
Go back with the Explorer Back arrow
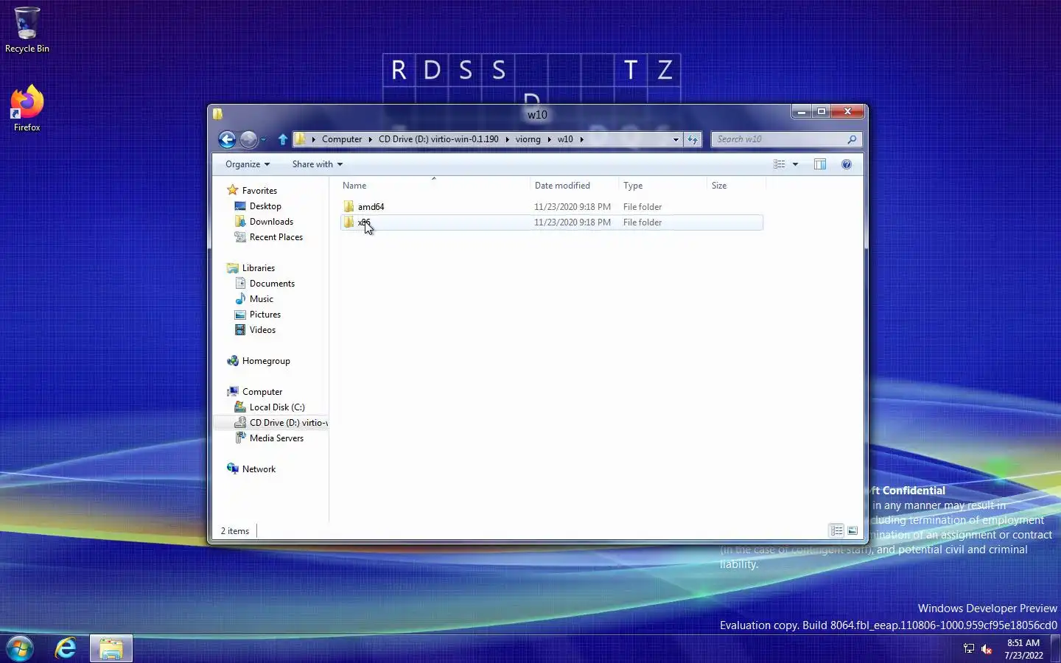pyautogui.click(x=227, y=139)
